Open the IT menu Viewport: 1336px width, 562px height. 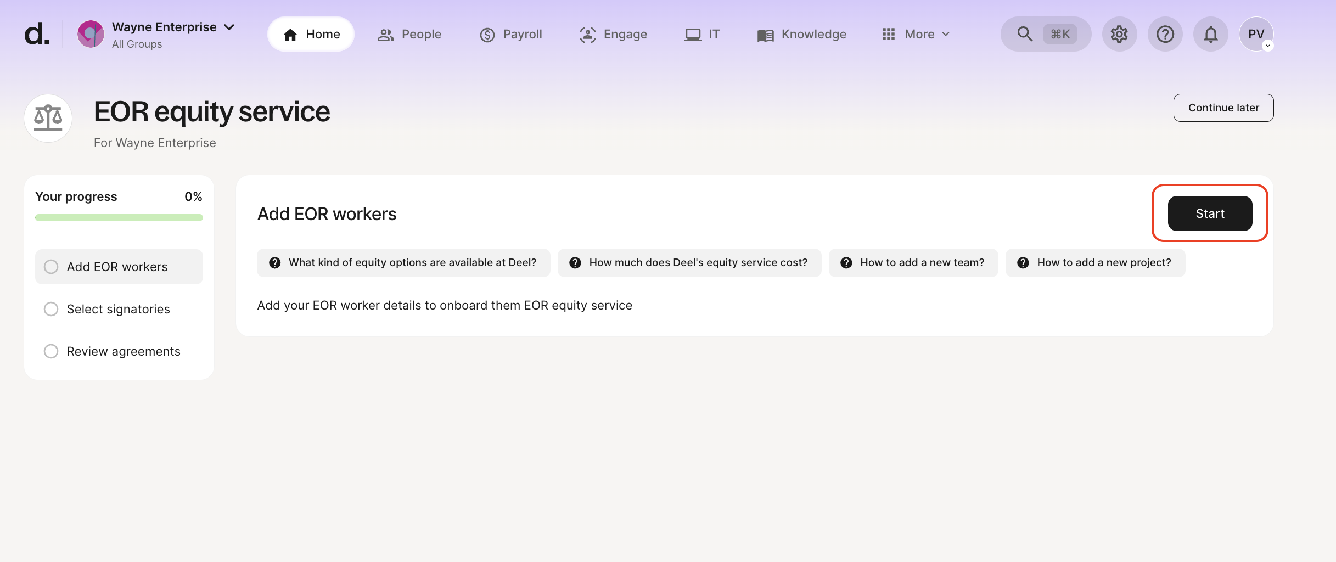pos(701,34)
